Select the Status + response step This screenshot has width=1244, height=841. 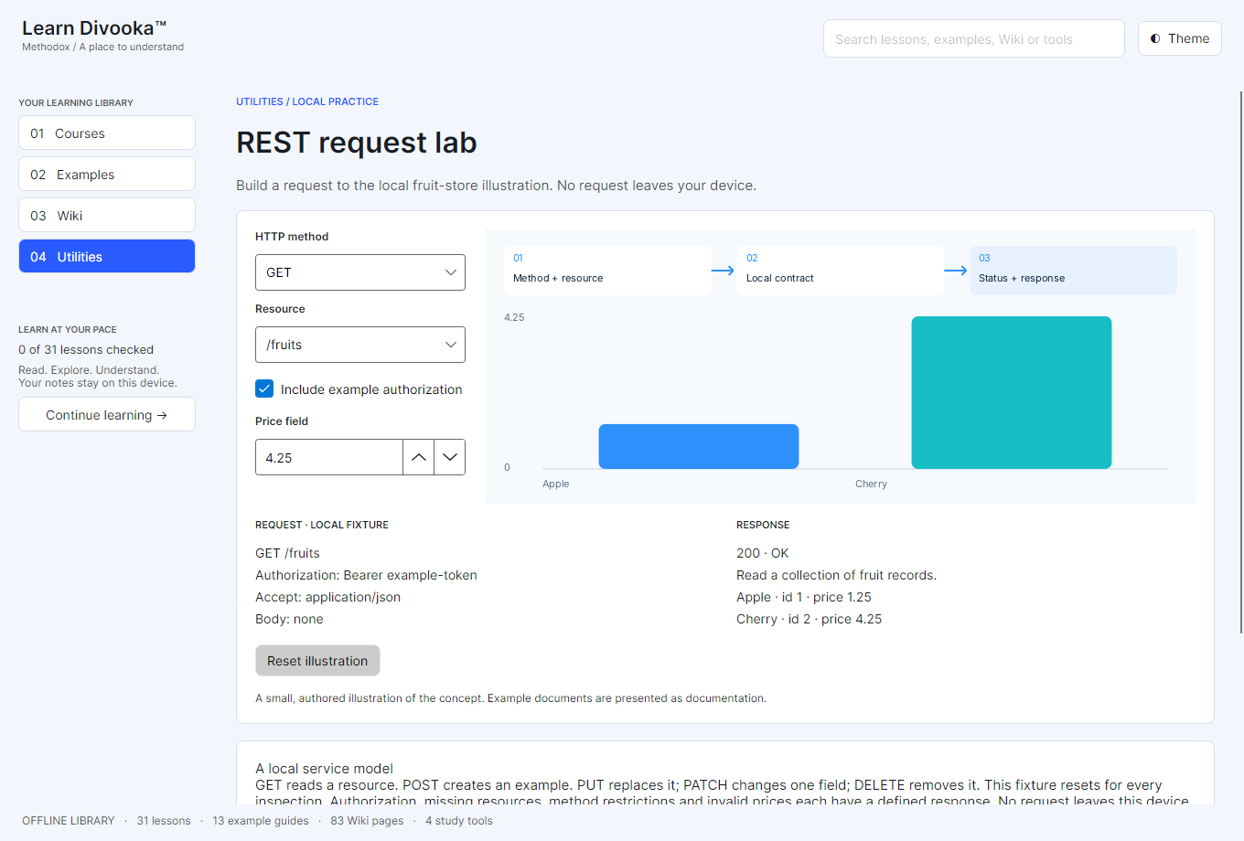point(1073,271)
